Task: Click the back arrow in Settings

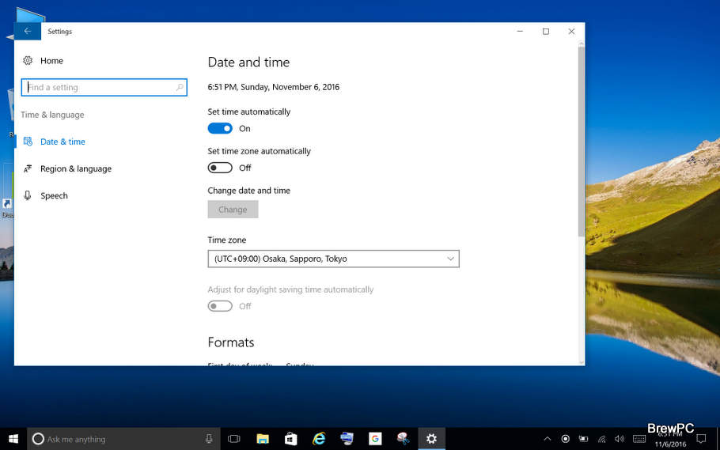Action: (28, 32)
